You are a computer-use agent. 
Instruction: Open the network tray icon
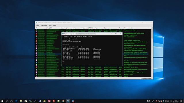(166, 101)
